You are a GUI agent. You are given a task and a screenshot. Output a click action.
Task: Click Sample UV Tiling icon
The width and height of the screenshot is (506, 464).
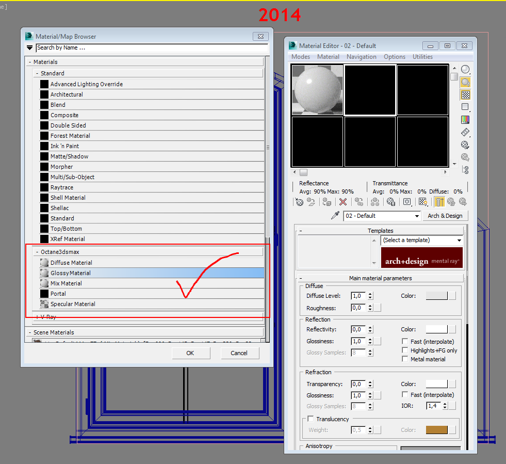465,107
